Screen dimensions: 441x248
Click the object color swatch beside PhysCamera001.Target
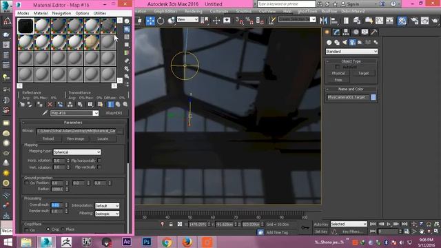tap(373, 97)
